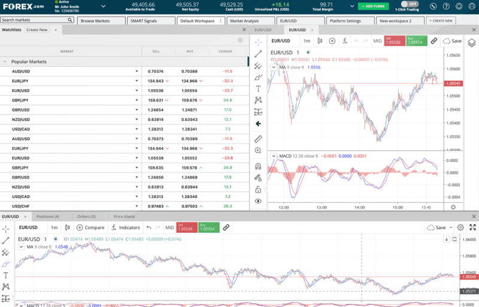
Task: Click Save button in upper chart
Action: click(x=453, y=41)
